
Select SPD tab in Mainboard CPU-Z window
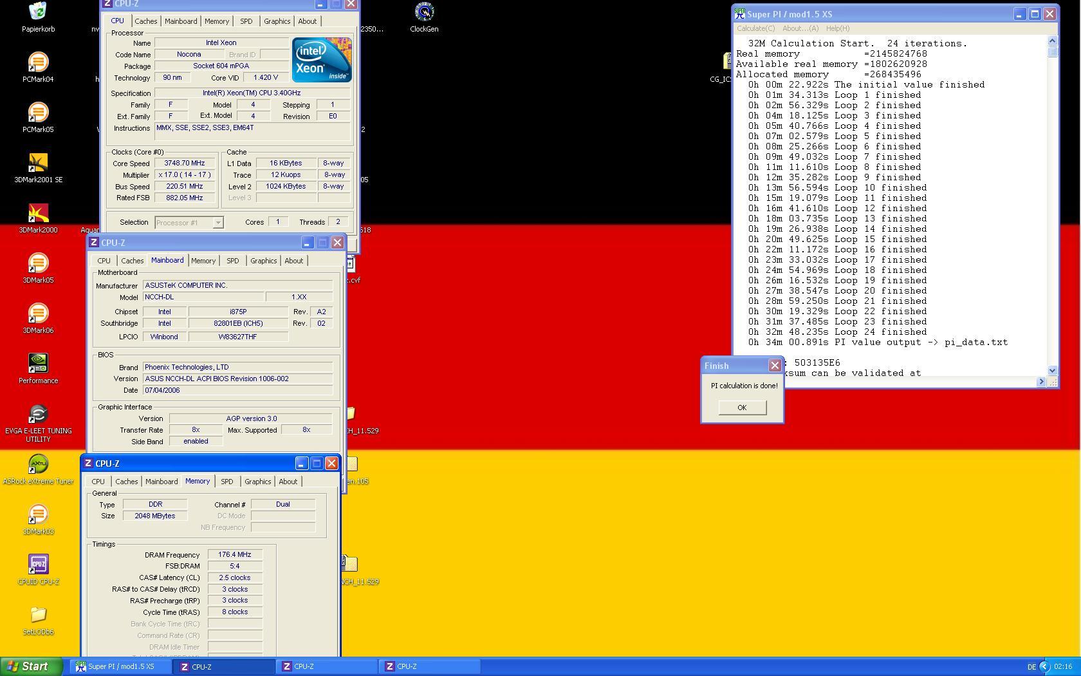tap(232, 261)
